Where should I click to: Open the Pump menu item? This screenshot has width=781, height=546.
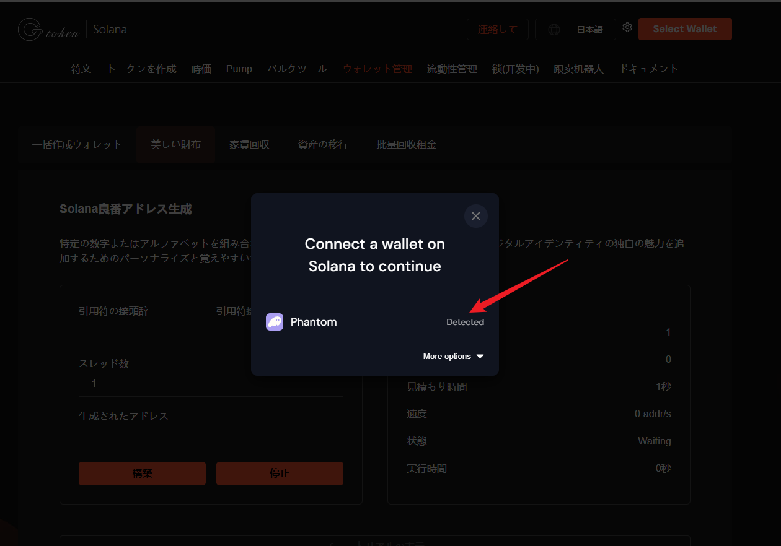[239, 69]
